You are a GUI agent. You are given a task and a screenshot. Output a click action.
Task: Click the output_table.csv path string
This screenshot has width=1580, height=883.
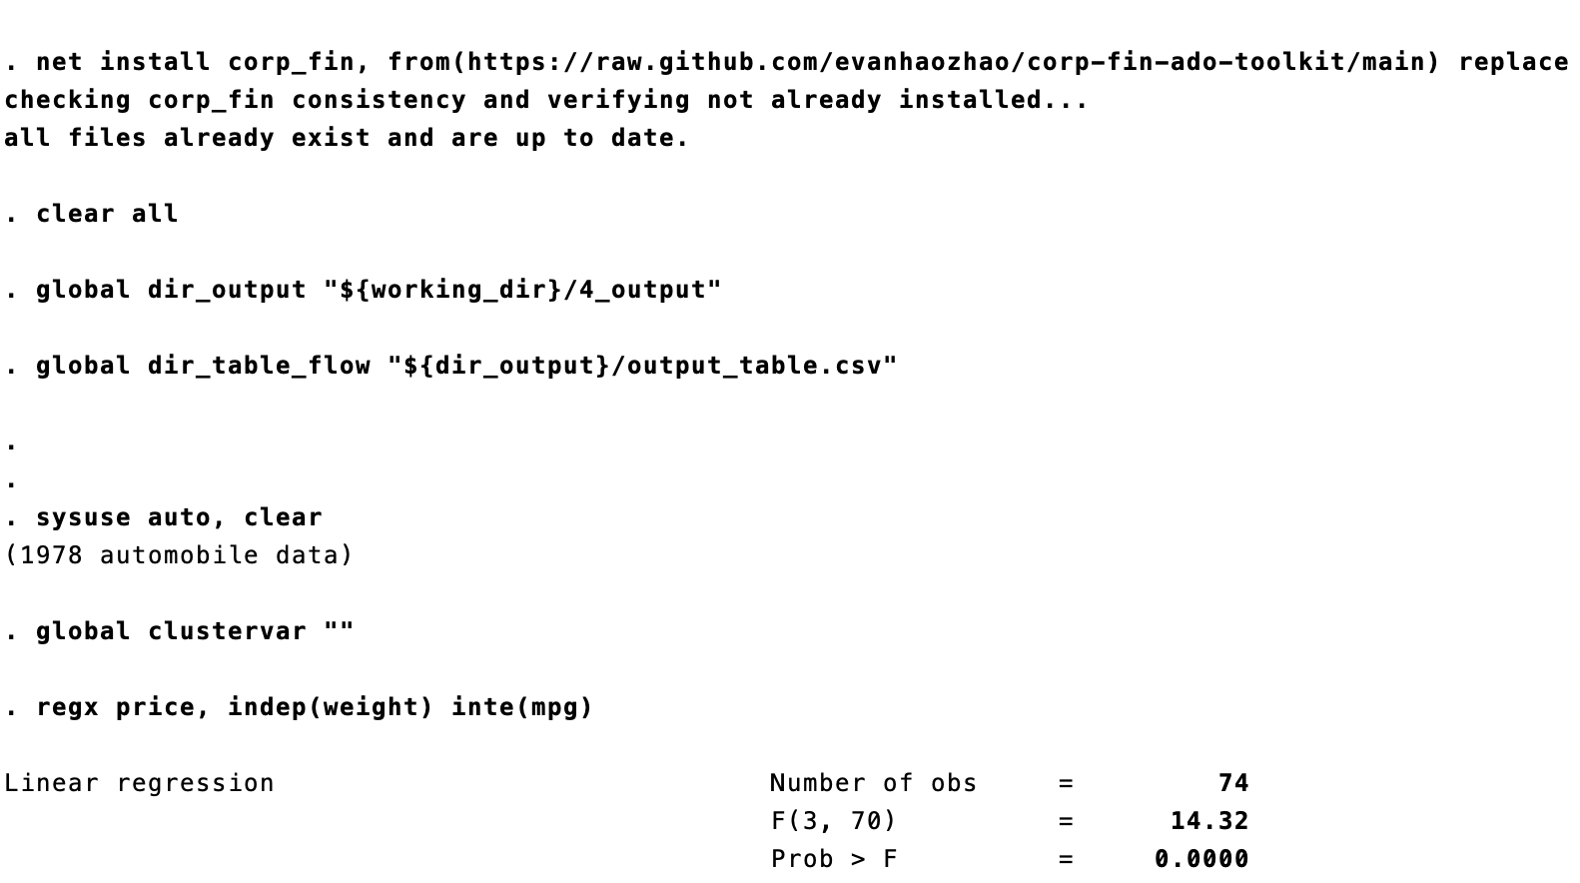pos(642,366)
